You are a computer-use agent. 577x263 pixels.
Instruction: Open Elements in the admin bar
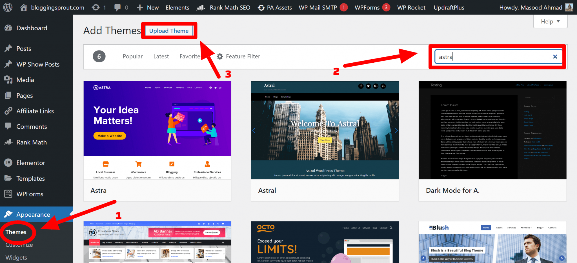[x=177, y=8]
